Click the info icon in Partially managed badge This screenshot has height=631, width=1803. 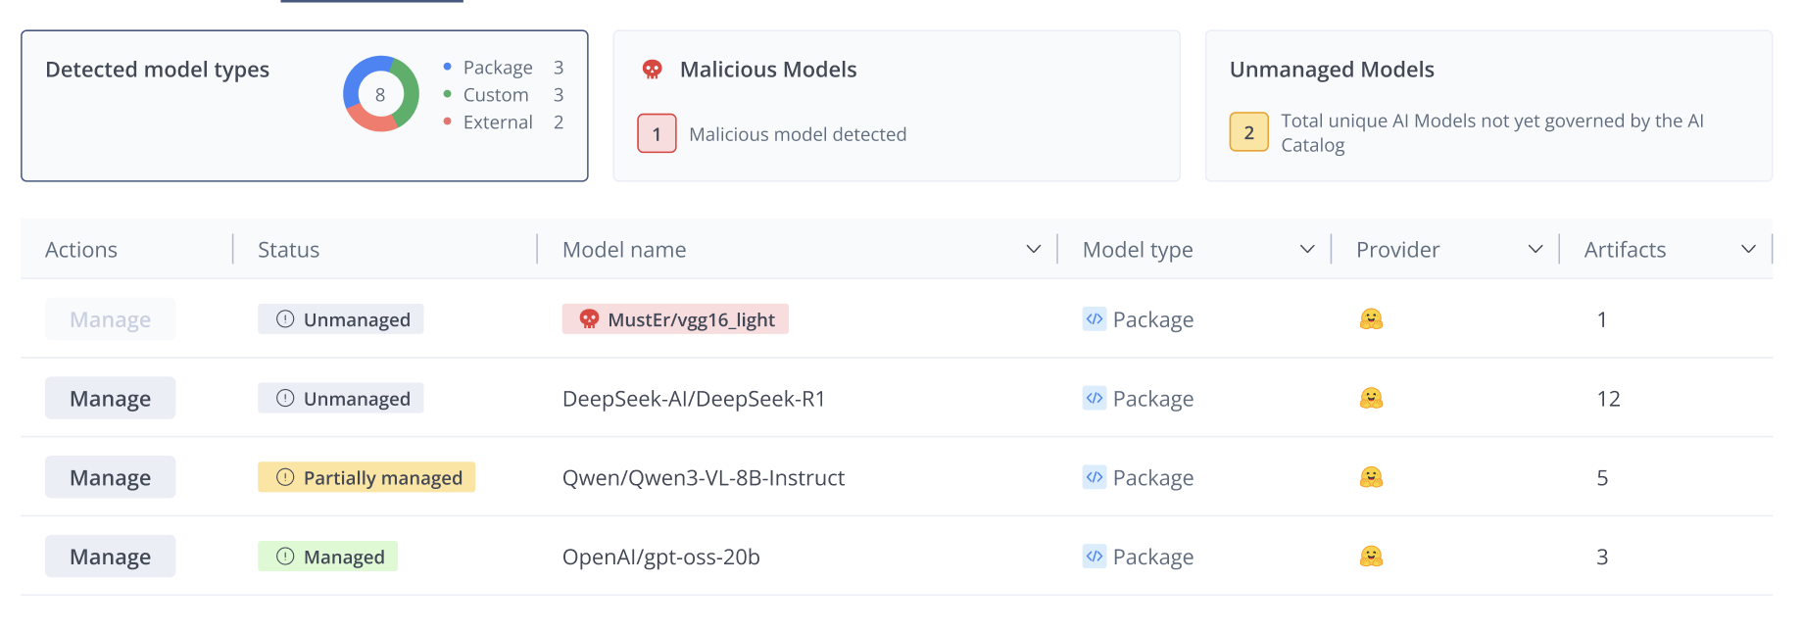285,477
